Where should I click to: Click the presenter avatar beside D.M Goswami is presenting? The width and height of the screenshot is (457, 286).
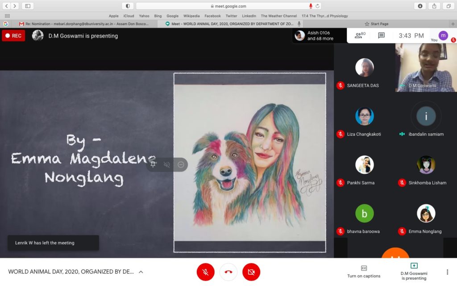click(x=37, y=36)
